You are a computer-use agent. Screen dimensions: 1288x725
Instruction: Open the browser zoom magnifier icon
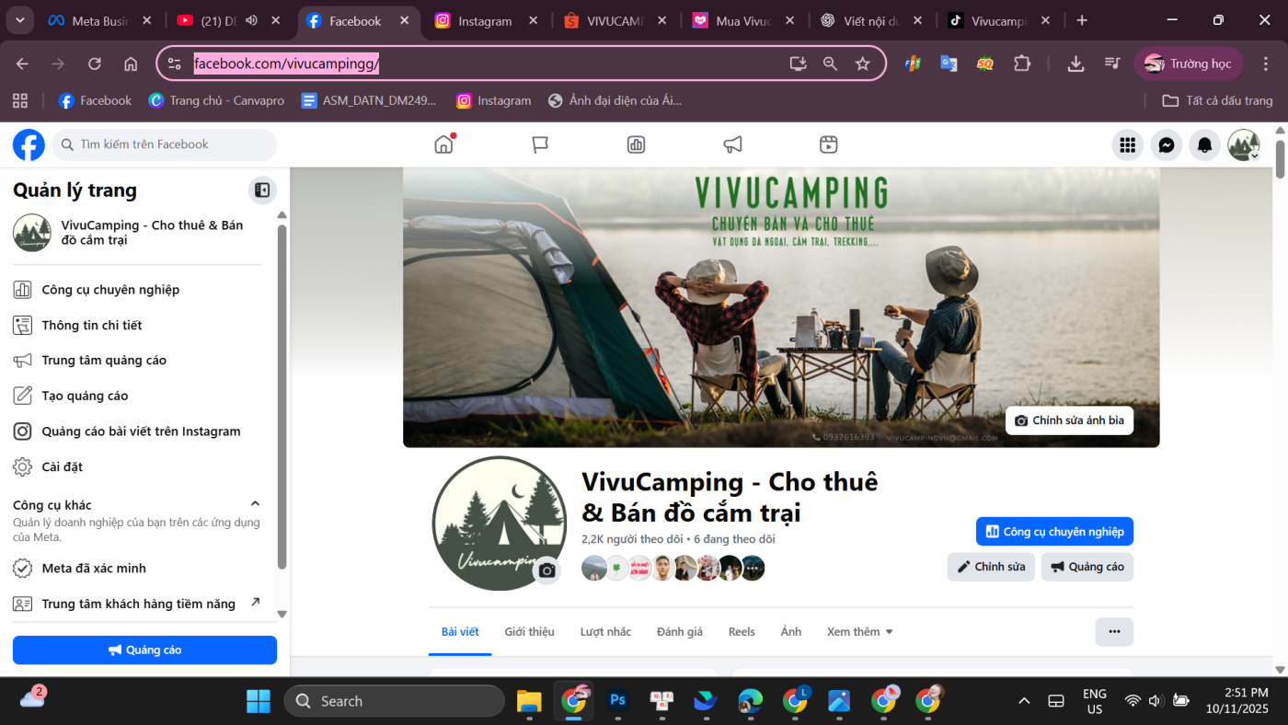click(x=830, y=63)
